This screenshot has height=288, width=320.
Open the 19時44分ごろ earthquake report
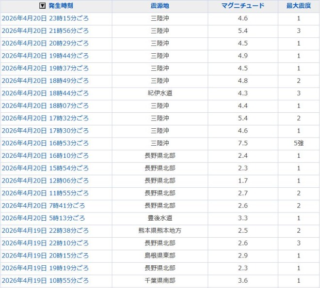(45, 56)
